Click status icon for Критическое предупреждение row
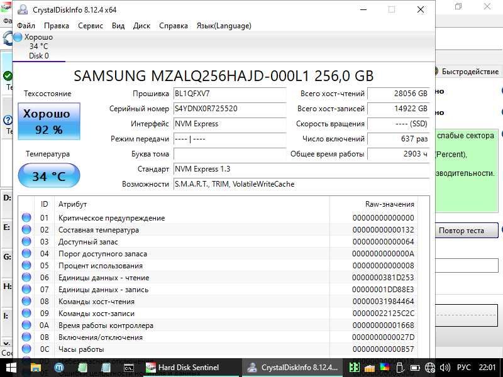 point(26,217)
